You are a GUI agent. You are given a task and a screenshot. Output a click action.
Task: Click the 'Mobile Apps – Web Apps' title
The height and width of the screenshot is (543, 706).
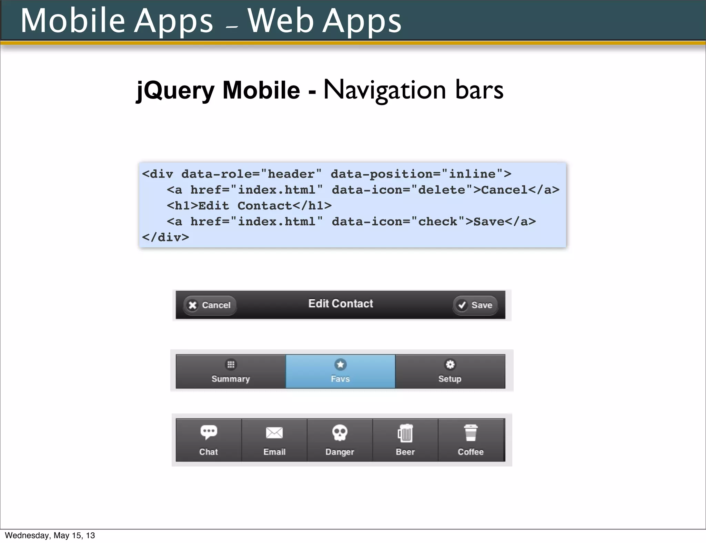pyautogui.click(x=211, y=21)
